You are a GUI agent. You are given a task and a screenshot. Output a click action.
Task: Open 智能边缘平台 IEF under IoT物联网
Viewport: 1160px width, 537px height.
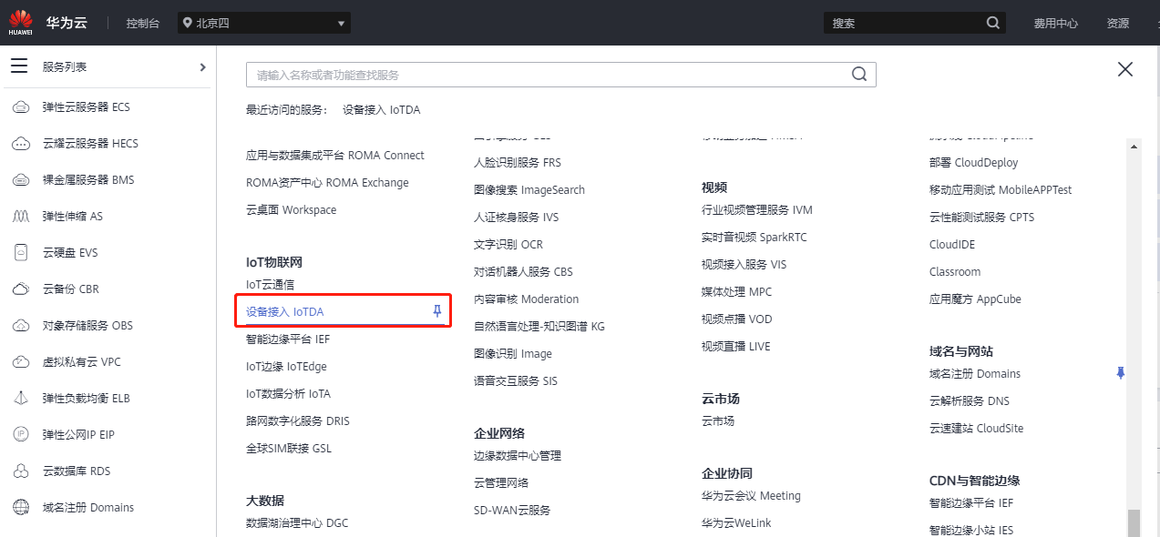[x=288, y=339]
